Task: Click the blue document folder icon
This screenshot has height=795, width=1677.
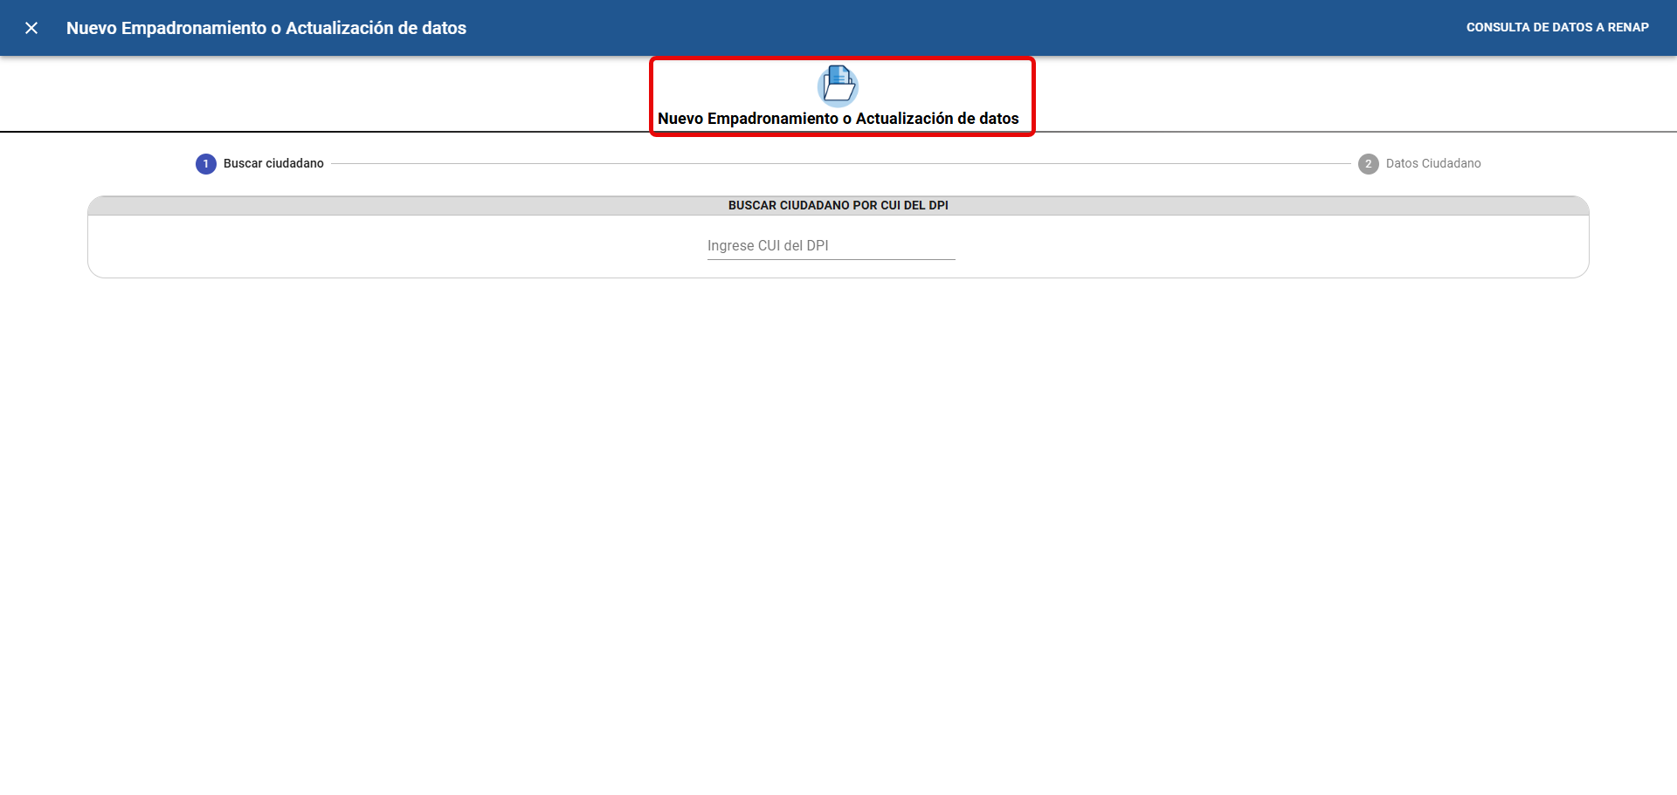Action: 838,86
